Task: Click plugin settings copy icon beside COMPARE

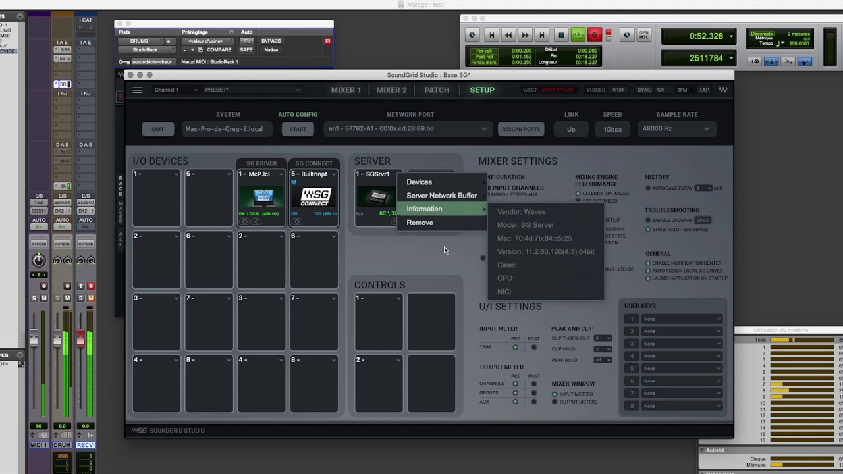Action: point(200,49)
